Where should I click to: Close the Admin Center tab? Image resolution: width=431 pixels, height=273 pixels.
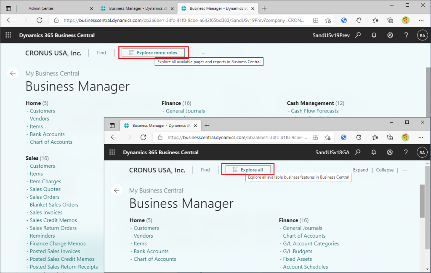coord(91,8)
